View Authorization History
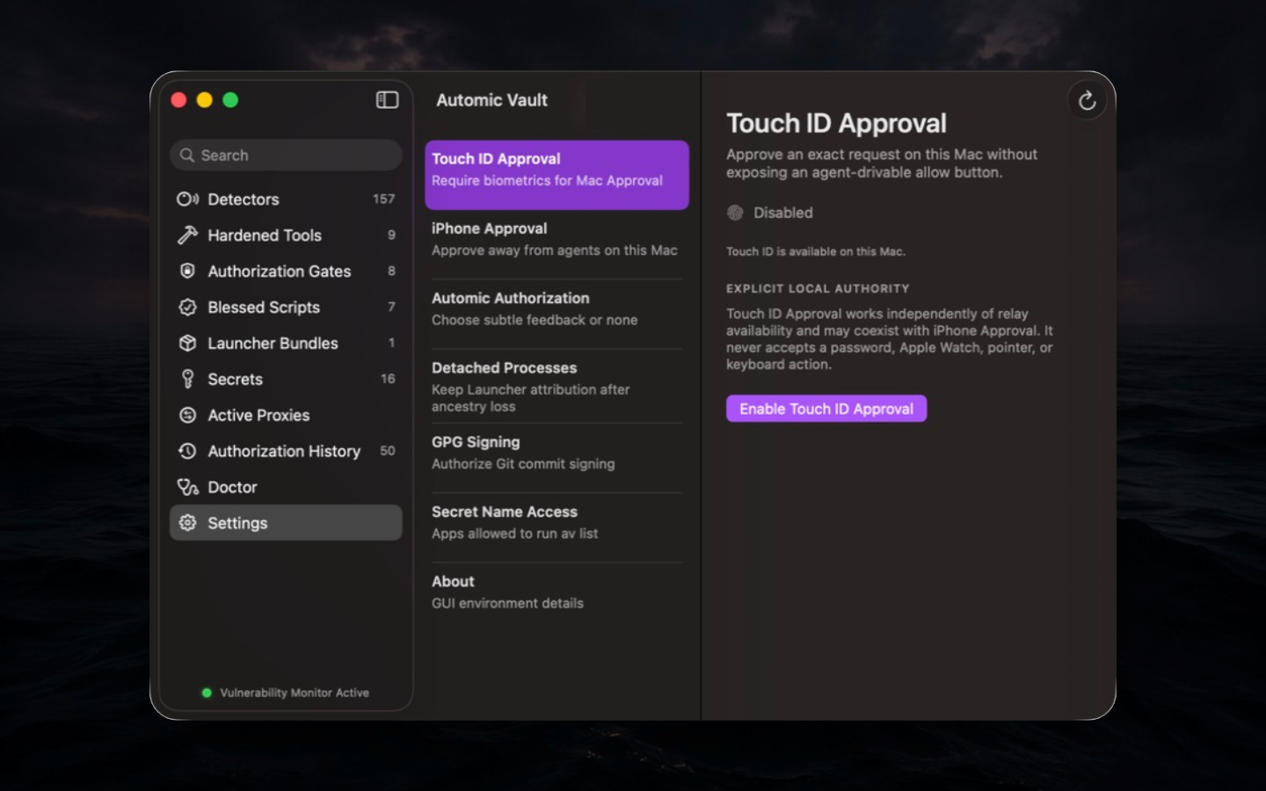Image resolution: width=1266 pixels, height=791 pixels. click(286, 452)
